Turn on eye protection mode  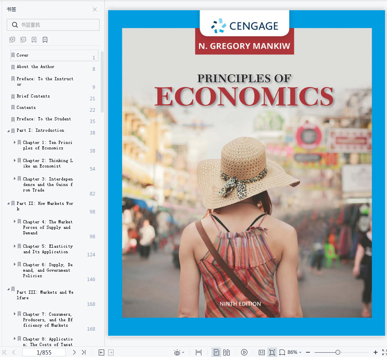(x=177, y=352)
